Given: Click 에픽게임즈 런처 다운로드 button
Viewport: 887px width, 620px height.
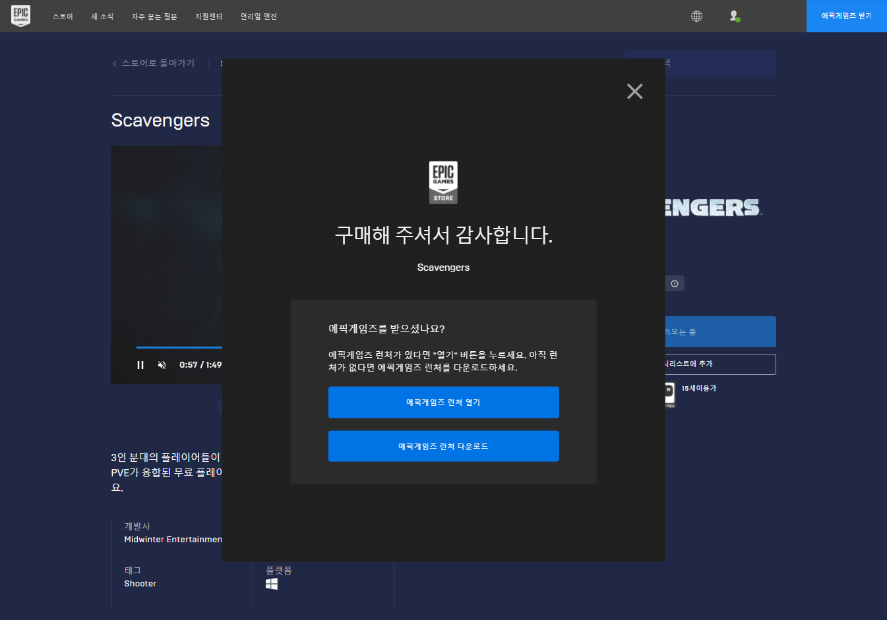Looking at the screenshot, I should click(443, 446).
